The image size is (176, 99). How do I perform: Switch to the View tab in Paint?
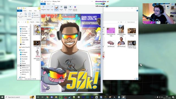[53, 4]
